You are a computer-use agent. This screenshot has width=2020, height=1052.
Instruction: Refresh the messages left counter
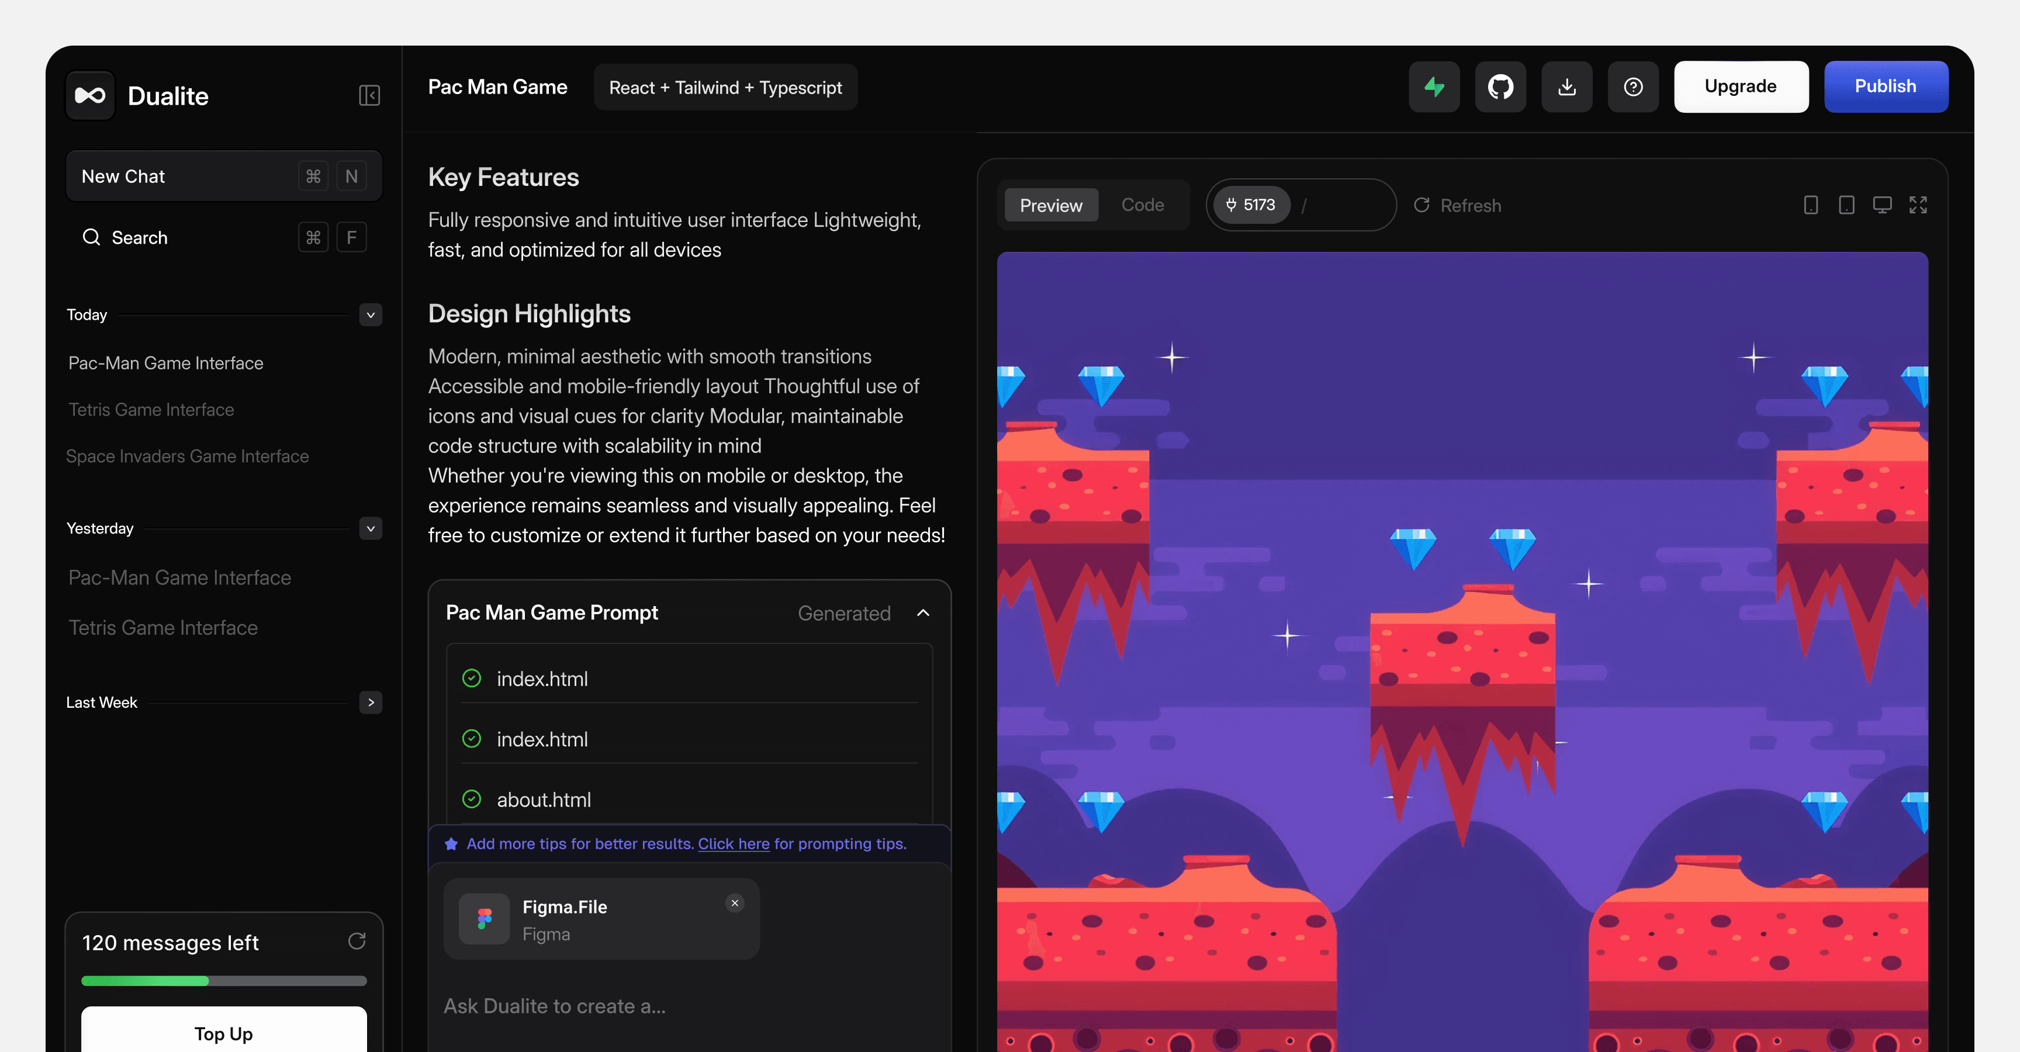(357, 942)
